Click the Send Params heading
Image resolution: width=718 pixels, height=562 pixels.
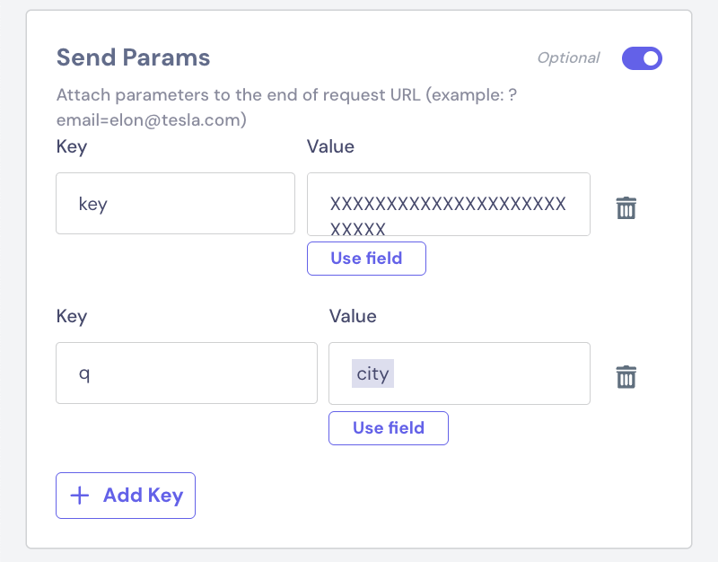pos(133,57)
